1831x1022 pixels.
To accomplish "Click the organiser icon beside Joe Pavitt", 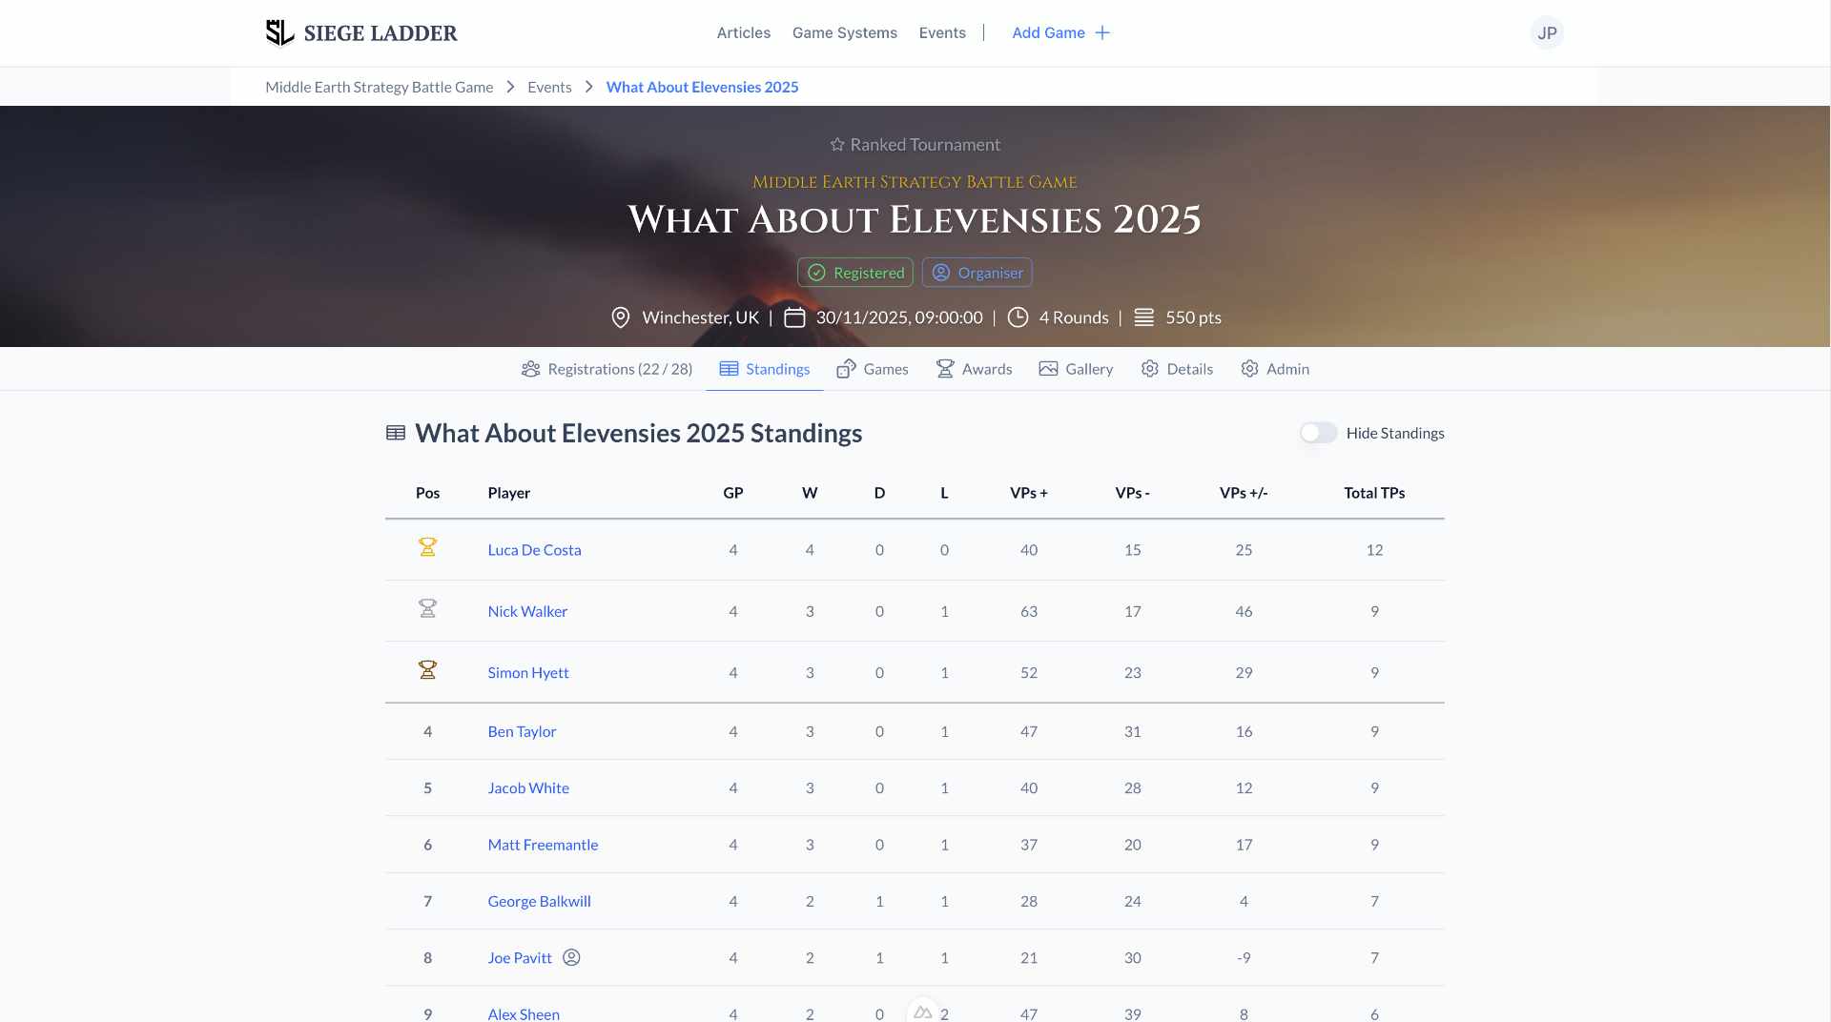I will click(571, 957).
